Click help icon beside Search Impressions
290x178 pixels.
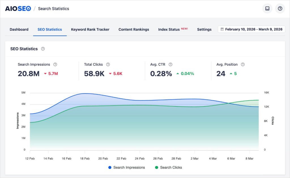click(x=55, y=64)
